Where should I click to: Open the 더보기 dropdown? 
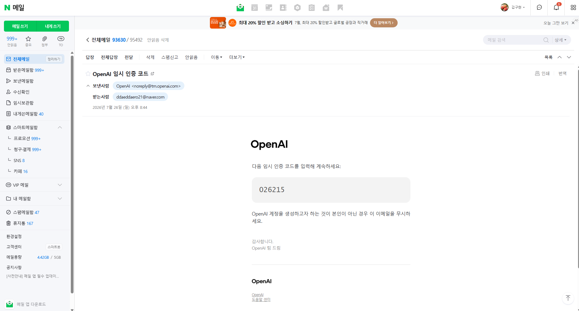click(237, 57)
